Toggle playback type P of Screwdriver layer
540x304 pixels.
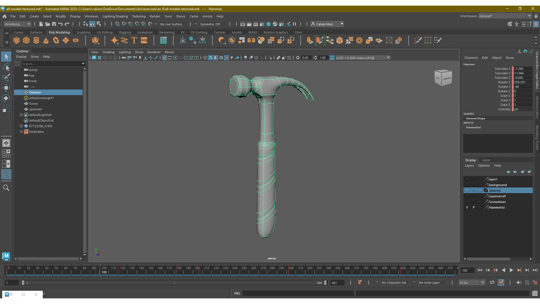pos(474,202)
